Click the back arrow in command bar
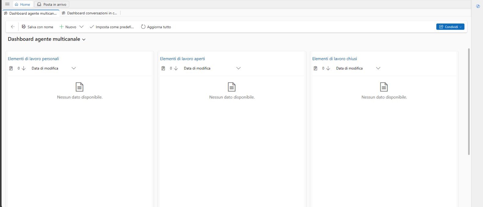 [x=13, y=27]
